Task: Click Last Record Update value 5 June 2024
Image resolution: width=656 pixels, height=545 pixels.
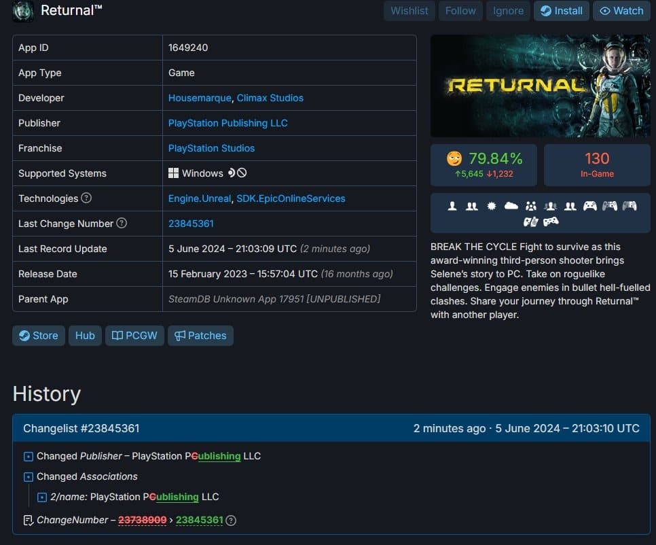Action: (232, 249)
